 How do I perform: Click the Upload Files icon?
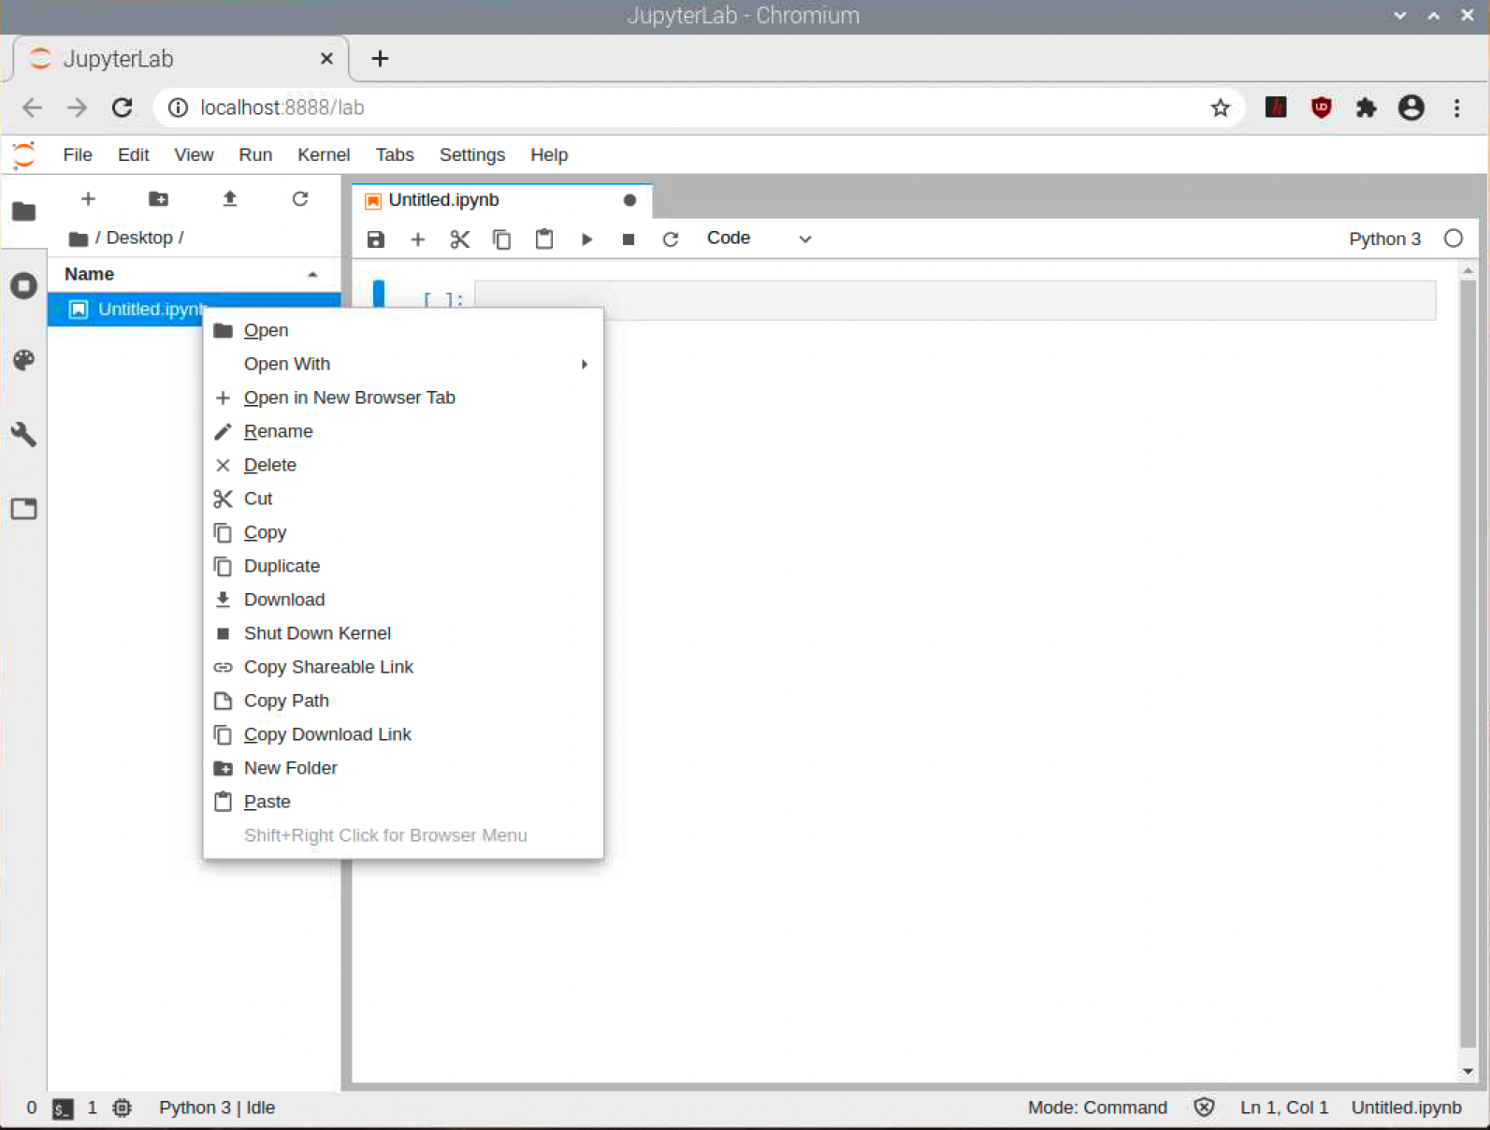[x=229, y=198]
